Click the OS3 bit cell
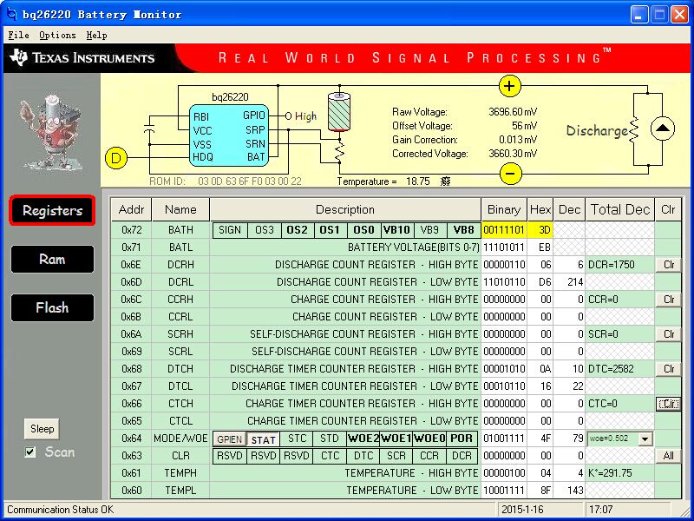Image resolution: width=694 pixels, height=521 pixels. pos(265,230)
